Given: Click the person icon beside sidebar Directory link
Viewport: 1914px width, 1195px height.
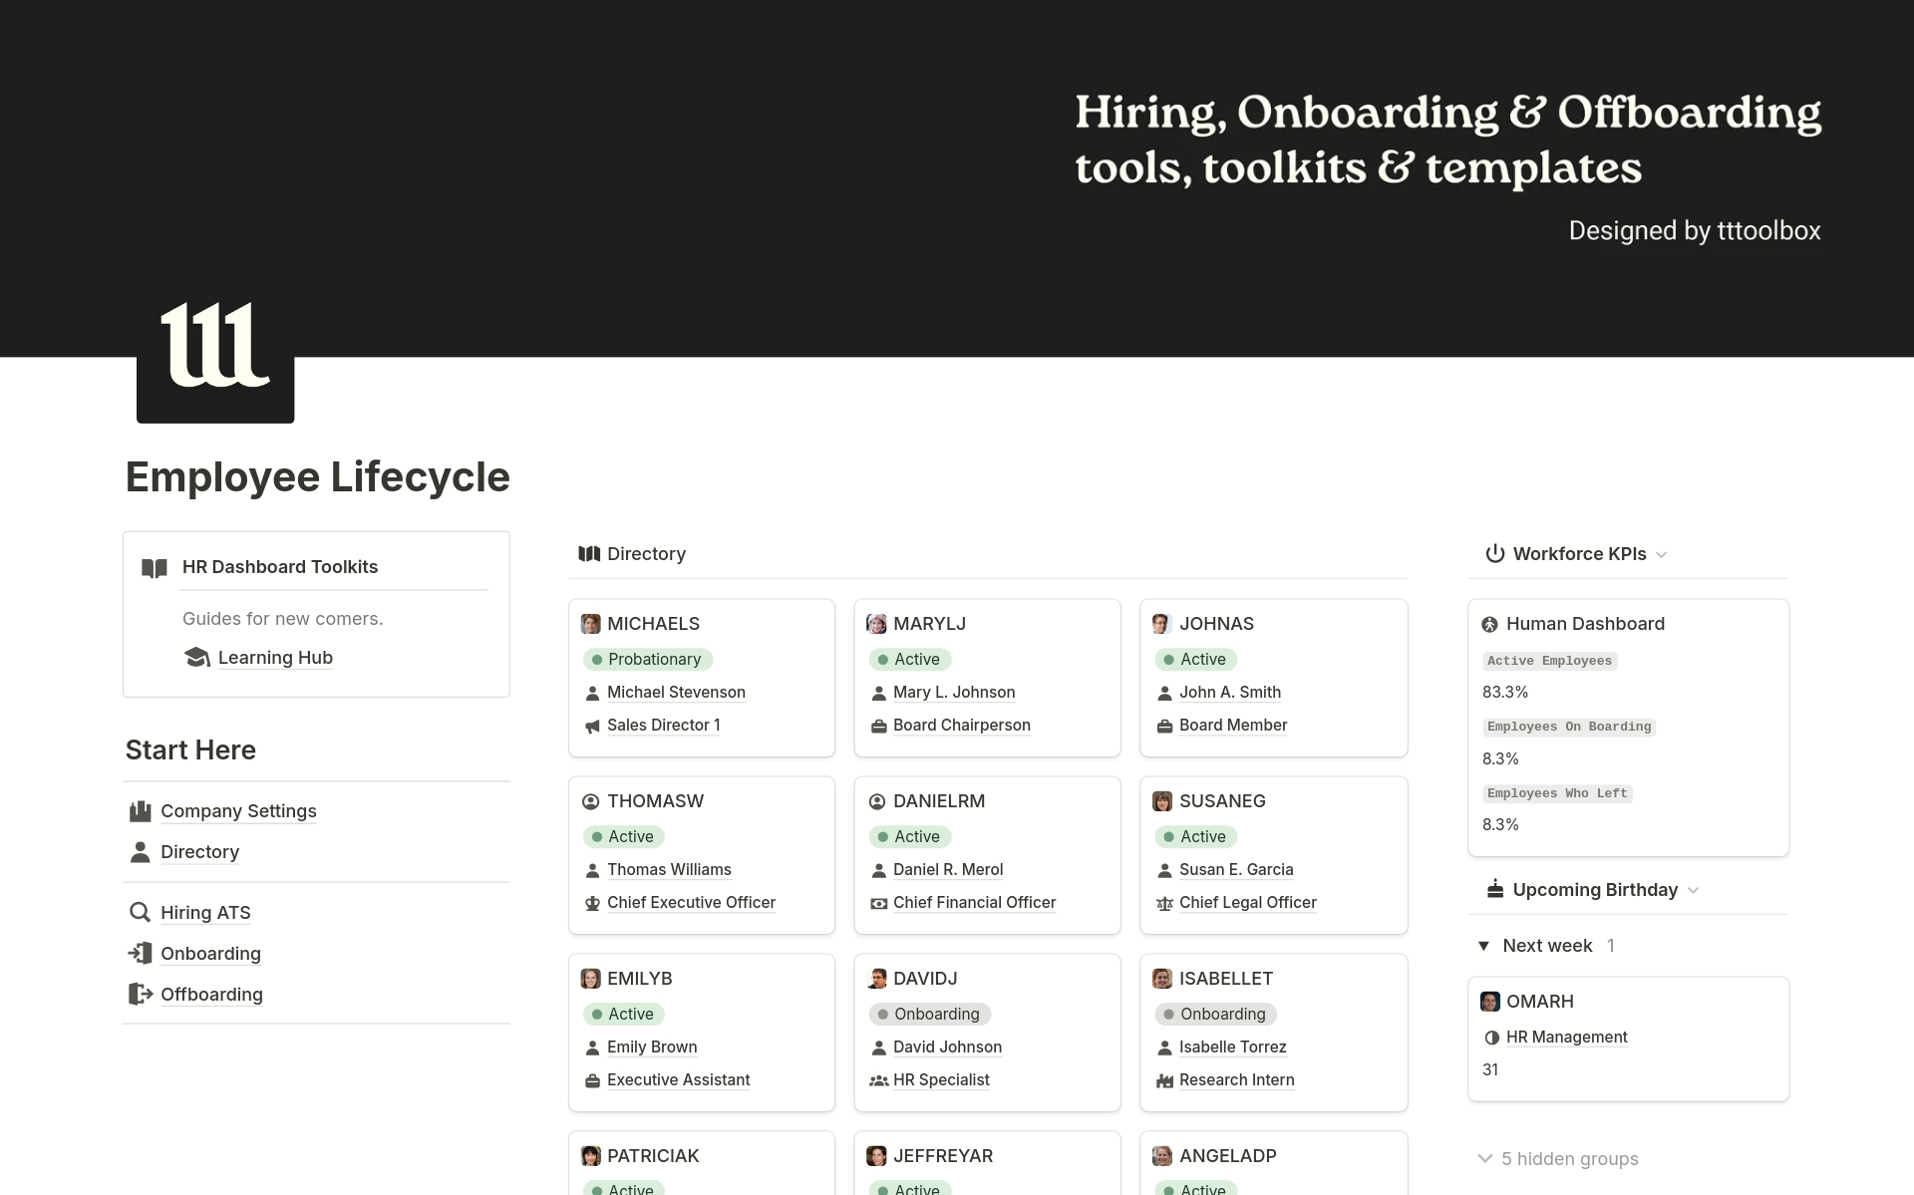Looking at the screenshot, I should [x=141, y=852].
